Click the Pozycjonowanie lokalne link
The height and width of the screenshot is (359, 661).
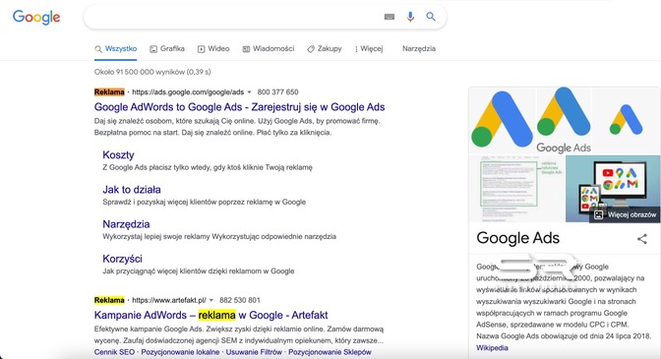tap(180, 352)
